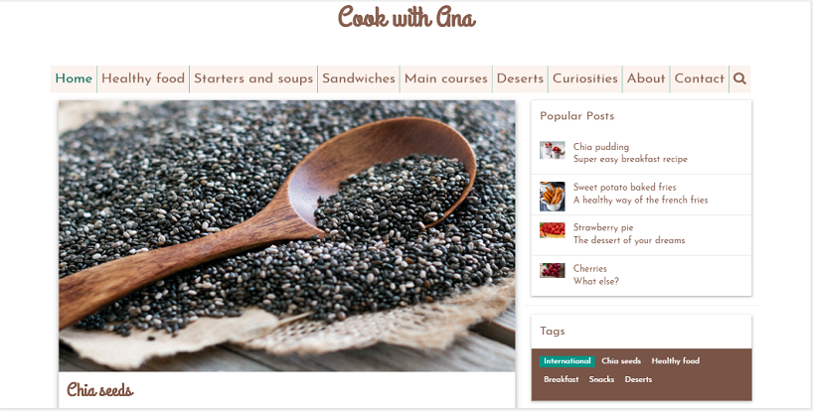This screenshot has width=813, height=411.
Task: Select the Strawberry pie thumbnail
Action: pyautogui.click(x=553, y=230)
